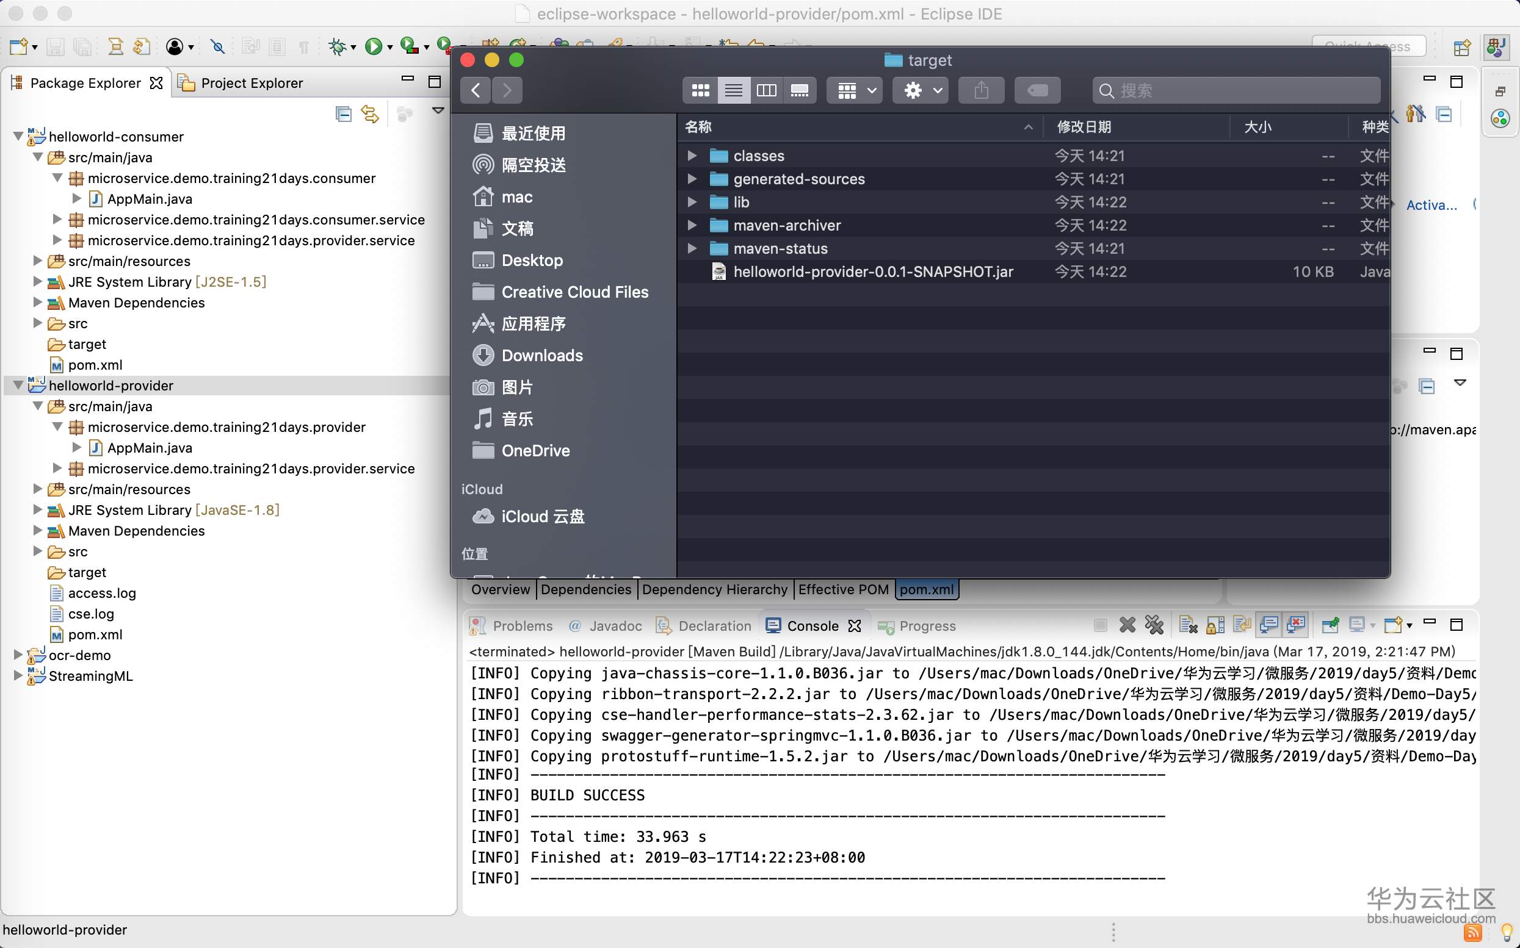The height and width of the screenshot is (948, 1520).
Task: Toggle Show Console on standard output change
Action: [1269, 625]
